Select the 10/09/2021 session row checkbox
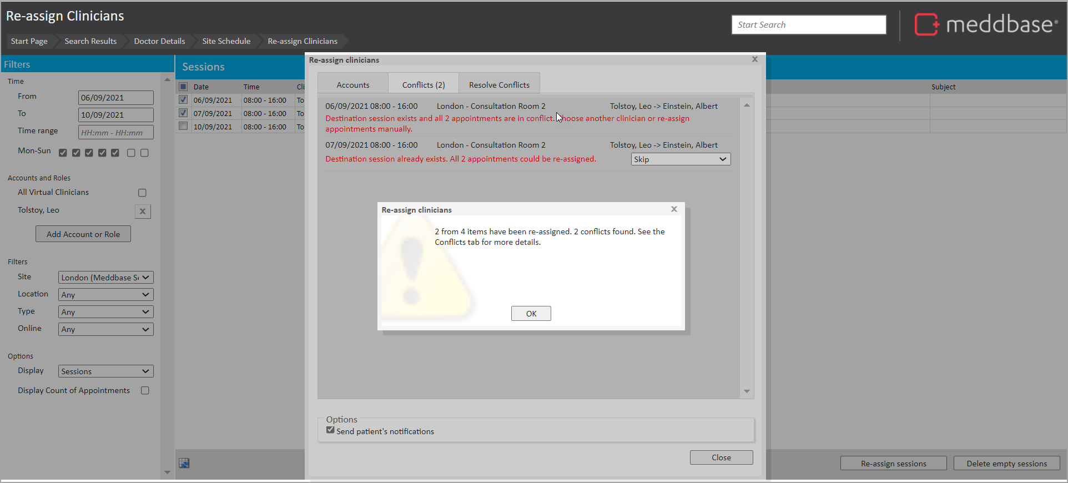 click(183, 127)
